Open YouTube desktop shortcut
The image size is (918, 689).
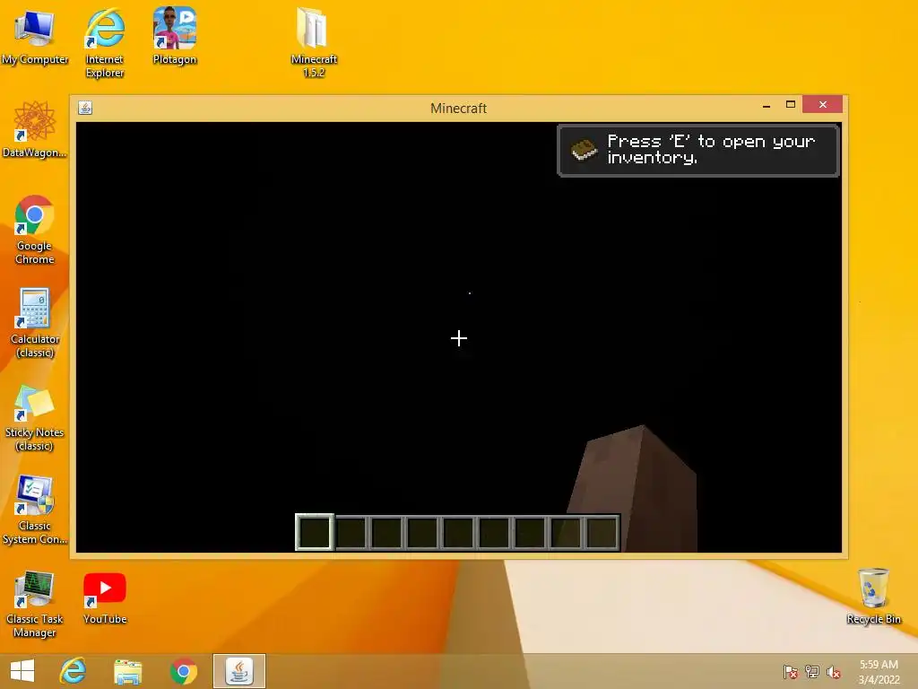coord(105,597)
